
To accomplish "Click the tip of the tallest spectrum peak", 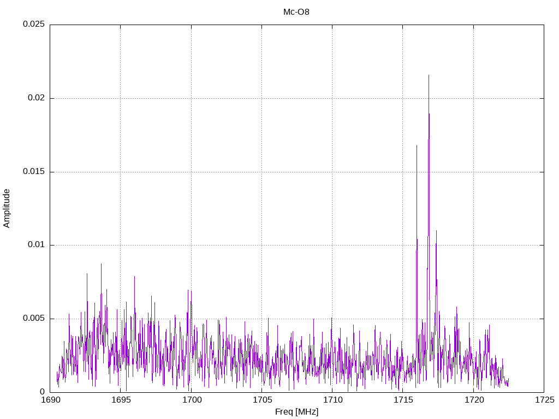I will pos(429,75).
